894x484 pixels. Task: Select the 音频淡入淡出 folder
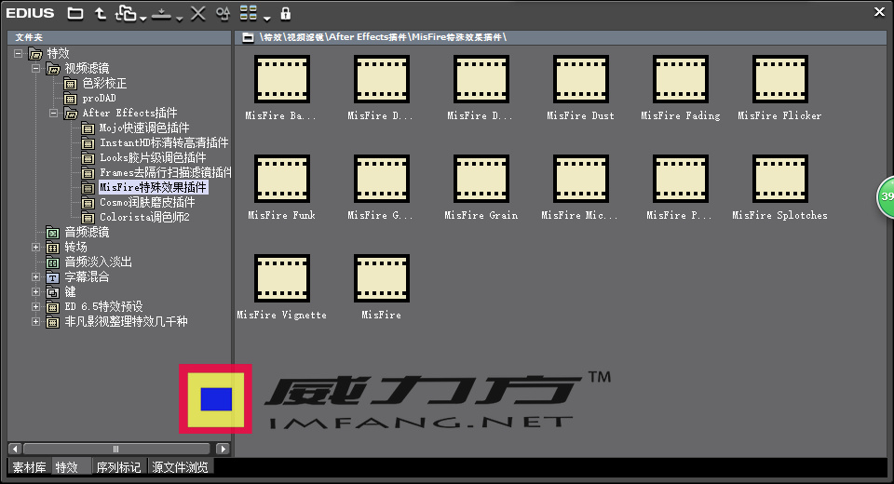click(x=98, y=262)
